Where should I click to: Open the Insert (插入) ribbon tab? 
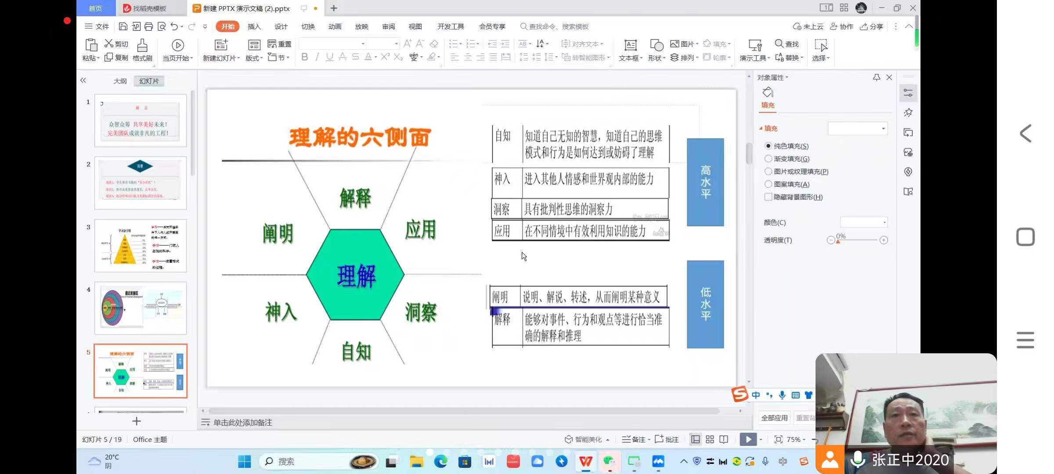(x=254, y=27)
